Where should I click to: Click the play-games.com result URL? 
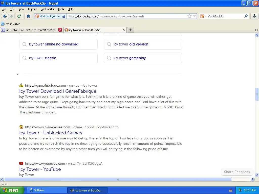tap(72, 127)
